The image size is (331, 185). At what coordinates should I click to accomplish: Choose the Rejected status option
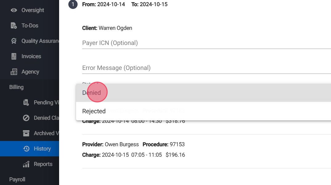click(x=94, y=111)
